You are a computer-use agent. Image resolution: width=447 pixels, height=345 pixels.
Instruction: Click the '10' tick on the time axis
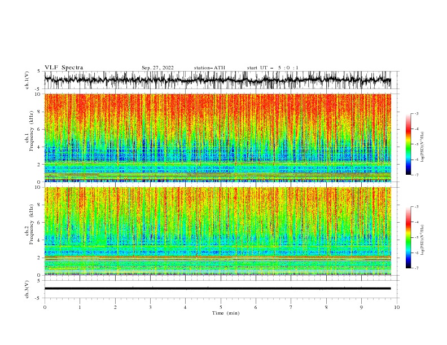[x=397, y=307]
